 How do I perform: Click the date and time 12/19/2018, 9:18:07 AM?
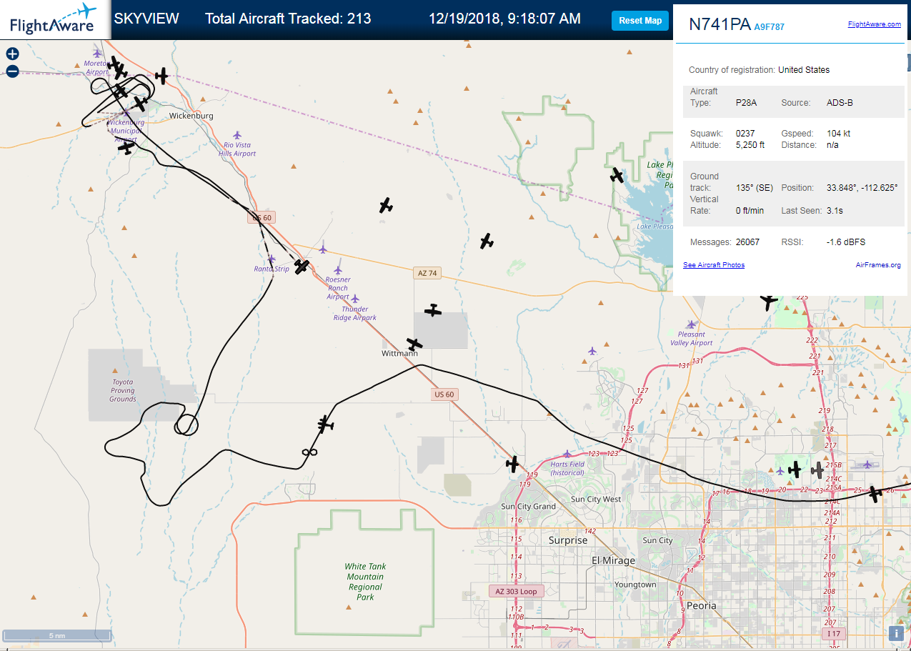point(505,19)
